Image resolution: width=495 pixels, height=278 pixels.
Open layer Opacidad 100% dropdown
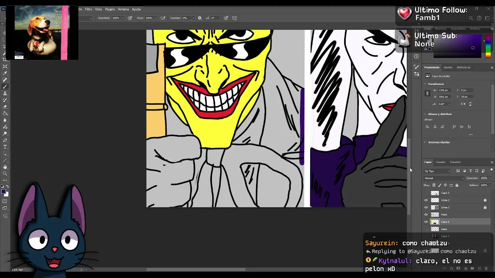490,178
